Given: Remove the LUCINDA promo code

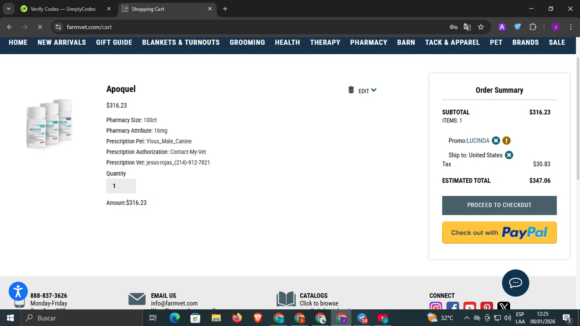Looking at the screenshot, I should 496,141.
